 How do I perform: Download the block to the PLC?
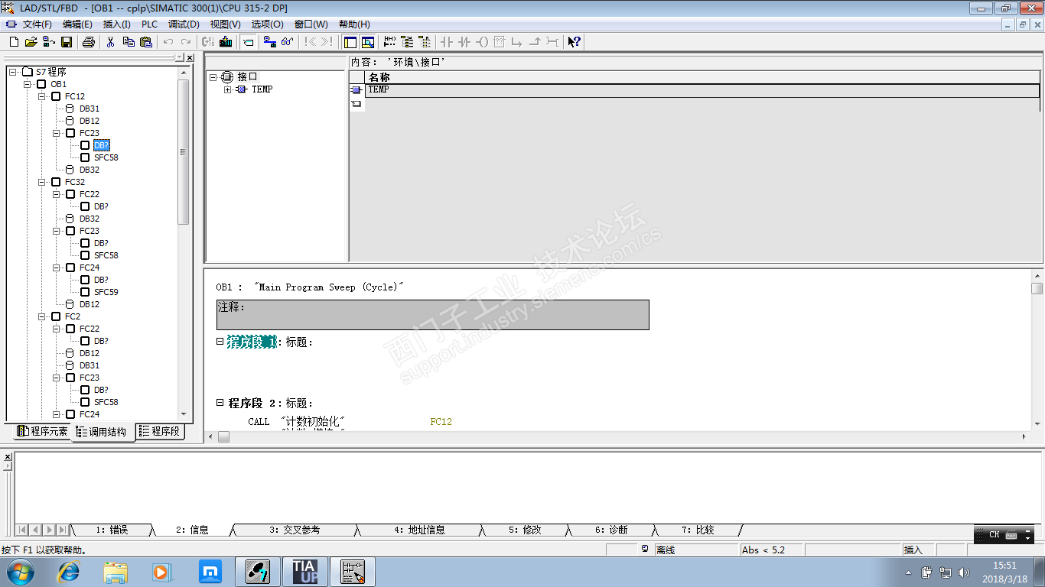[226, 42]
